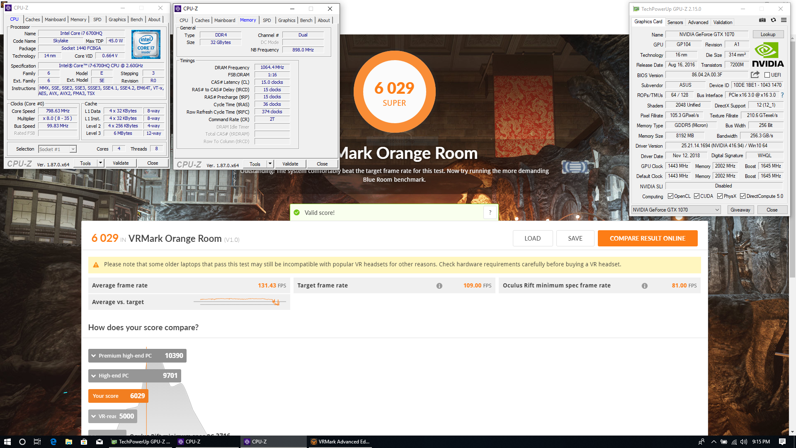Click Validate in the left CPU-Z window

click(x=121, y=163)
